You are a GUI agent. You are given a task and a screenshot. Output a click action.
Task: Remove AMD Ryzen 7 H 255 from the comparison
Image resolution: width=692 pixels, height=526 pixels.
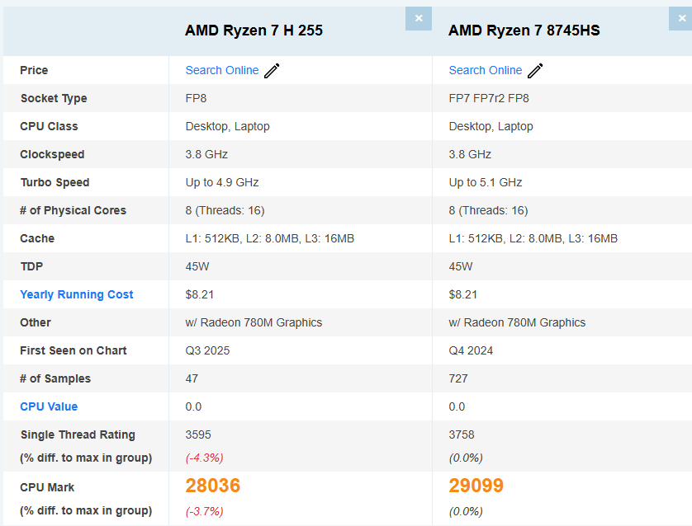click(x=419, y=17)
